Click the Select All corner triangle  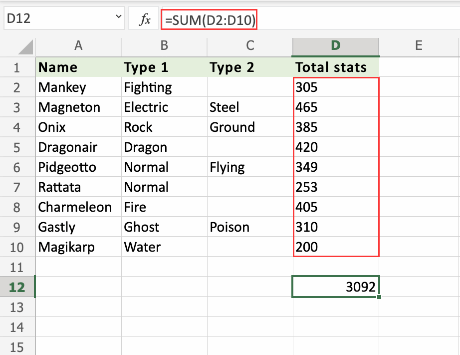[x=25, y=47]
